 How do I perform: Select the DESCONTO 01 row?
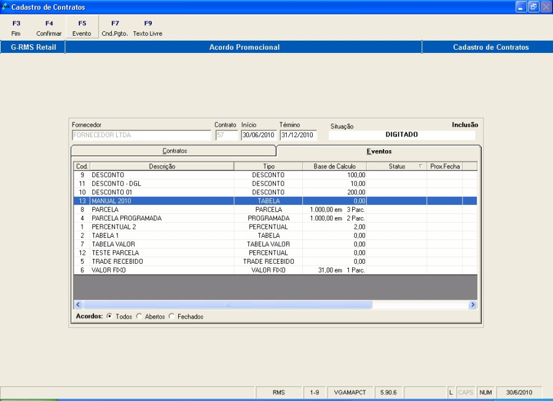275,193
